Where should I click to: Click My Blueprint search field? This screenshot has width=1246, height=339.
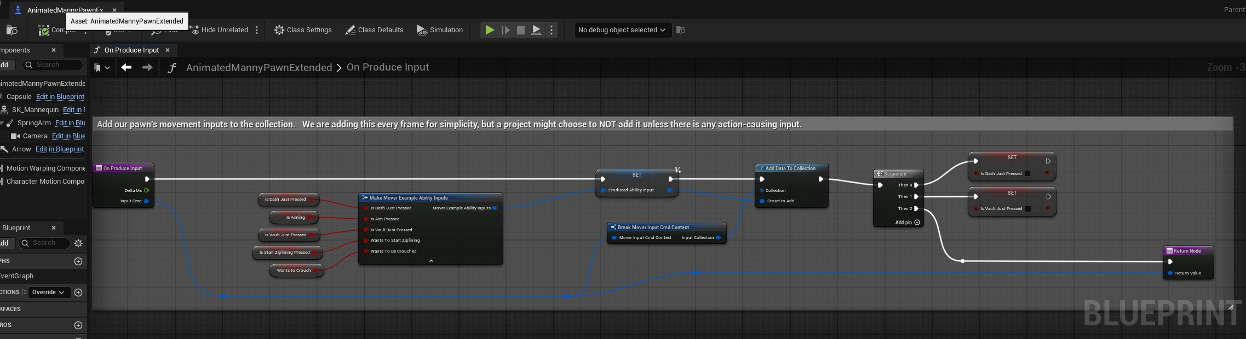click(44, 243)
